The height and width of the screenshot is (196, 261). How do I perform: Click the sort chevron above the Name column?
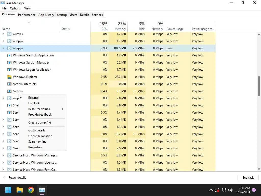pos(29,22)
